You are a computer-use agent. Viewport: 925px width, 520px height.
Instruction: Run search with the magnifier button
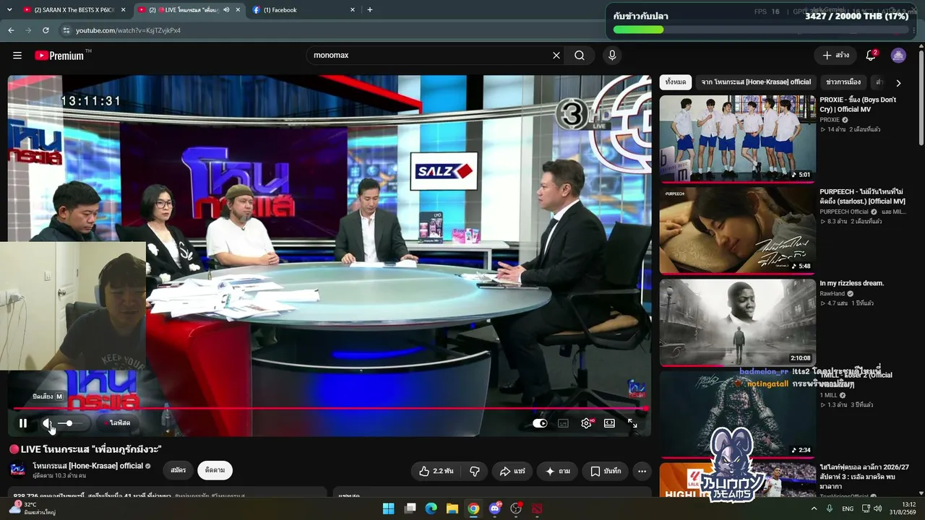pyautogui.click(x=580, y=56)
